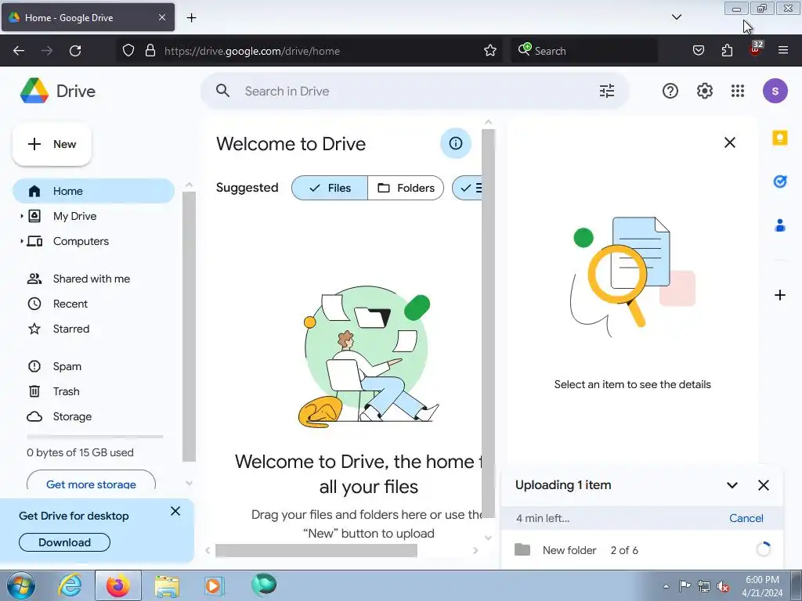Reload the page in Firefox

click(x=75, y=51)
